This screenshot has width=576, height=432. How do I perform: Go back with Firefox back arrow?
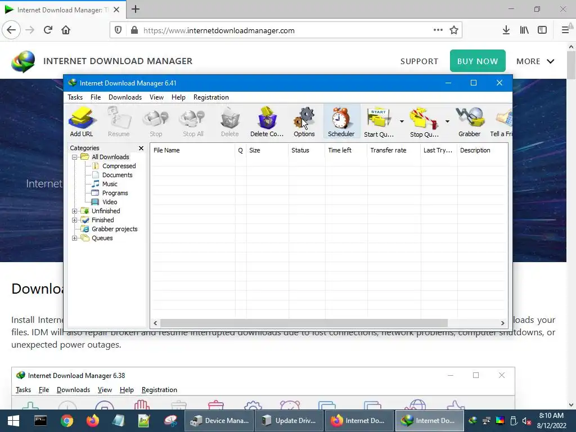click(11, 30)
